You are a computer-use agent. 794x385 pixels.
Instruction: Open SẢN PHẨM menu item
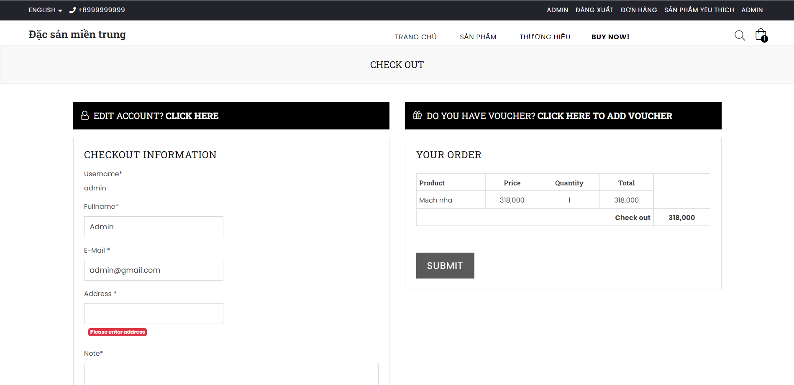coord(478,37)
